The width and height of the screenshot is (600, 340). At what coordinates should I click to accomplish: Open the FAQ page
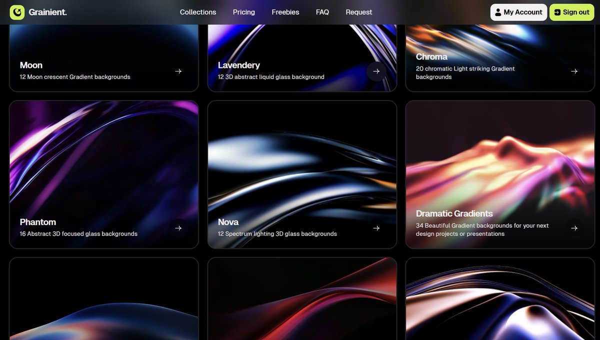(x=322, y=12)
